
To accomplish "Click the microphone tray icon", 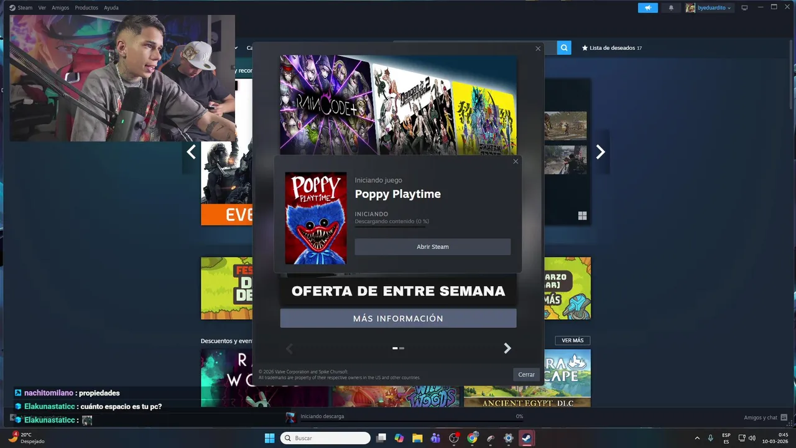I will point(710,438).
